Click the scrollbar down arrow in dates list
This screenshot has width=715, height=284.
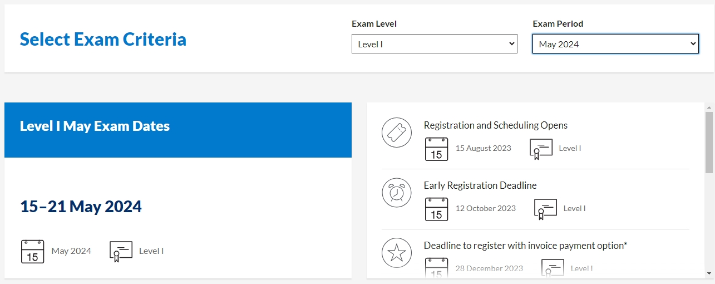pos(709,273)
